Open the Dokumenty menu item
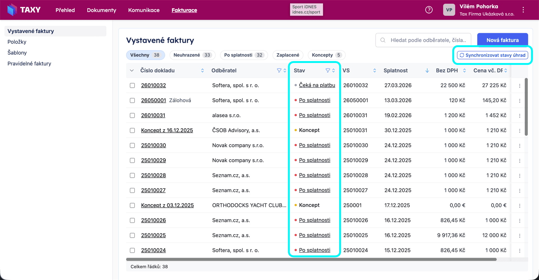The height and width of the screenshot is (280, 539). 101,10
